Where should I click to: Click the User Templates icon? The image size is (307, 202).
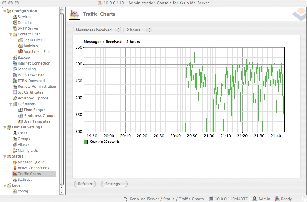(x=21, y=121)
